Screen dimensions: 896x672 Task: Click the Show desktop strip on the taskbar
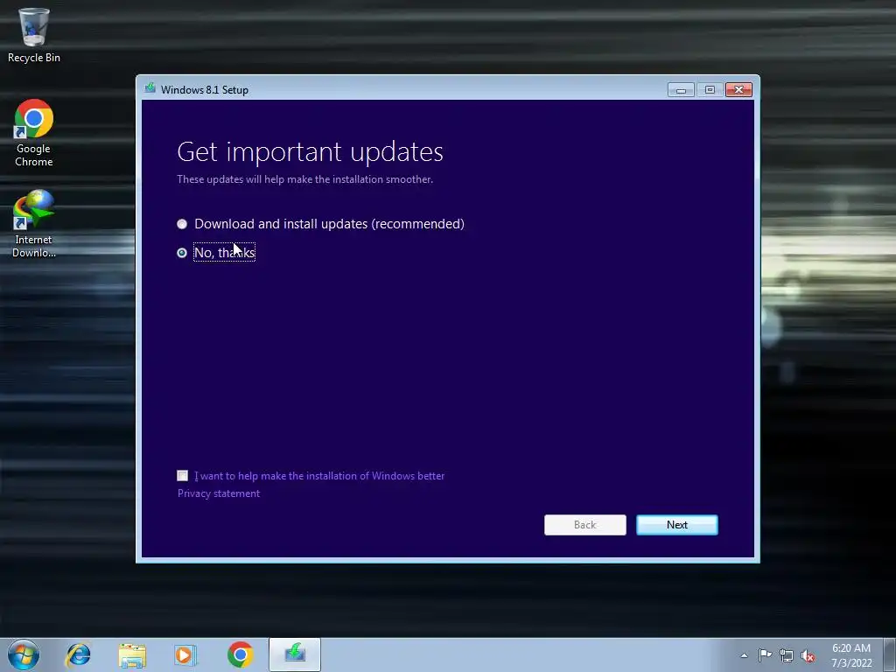pos(890,654)
